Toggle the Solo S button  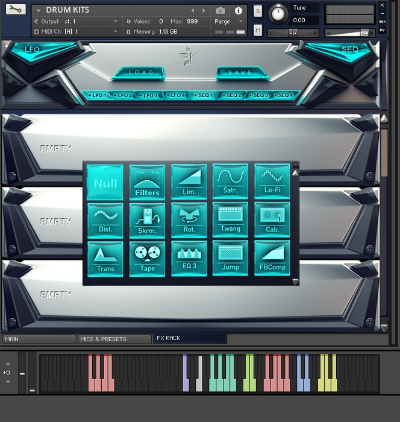point(258,11)
